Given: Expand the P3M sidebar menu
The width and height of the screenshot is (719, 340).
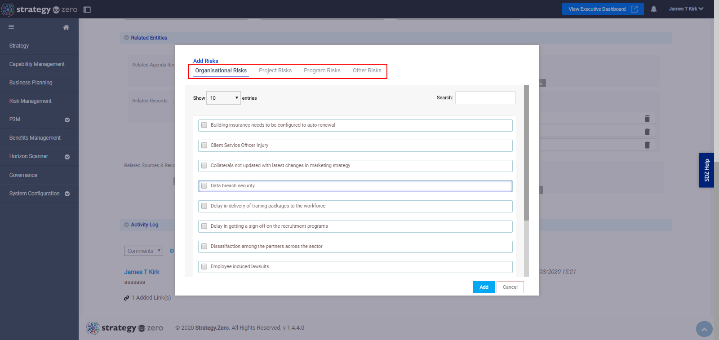Looking at the screenshot, I should [x=67, y=120].
